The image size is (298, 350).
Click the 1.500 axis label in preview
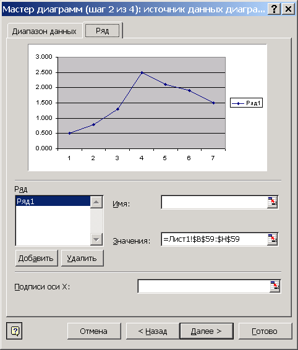point(44,103)
